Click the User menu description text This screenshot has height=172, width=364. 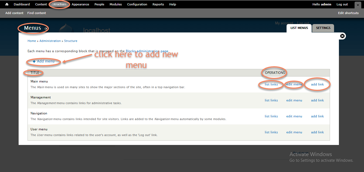tap(94, 135)
